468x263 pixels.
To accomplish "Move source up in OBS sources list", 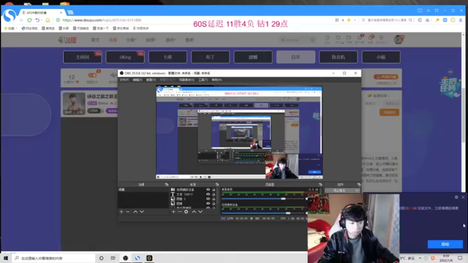I will [x=194, y=212].
